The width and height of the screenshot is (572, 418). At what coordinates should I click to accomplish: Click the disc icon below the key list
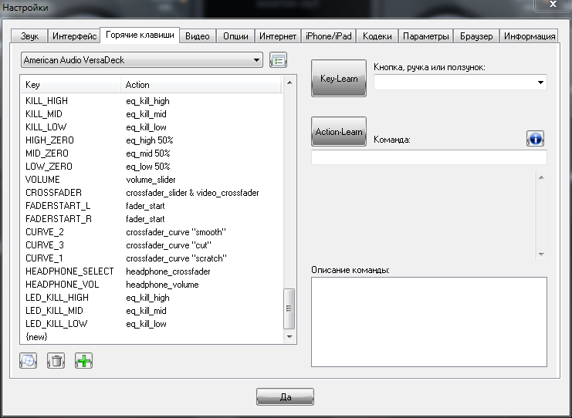click(28, 361)
